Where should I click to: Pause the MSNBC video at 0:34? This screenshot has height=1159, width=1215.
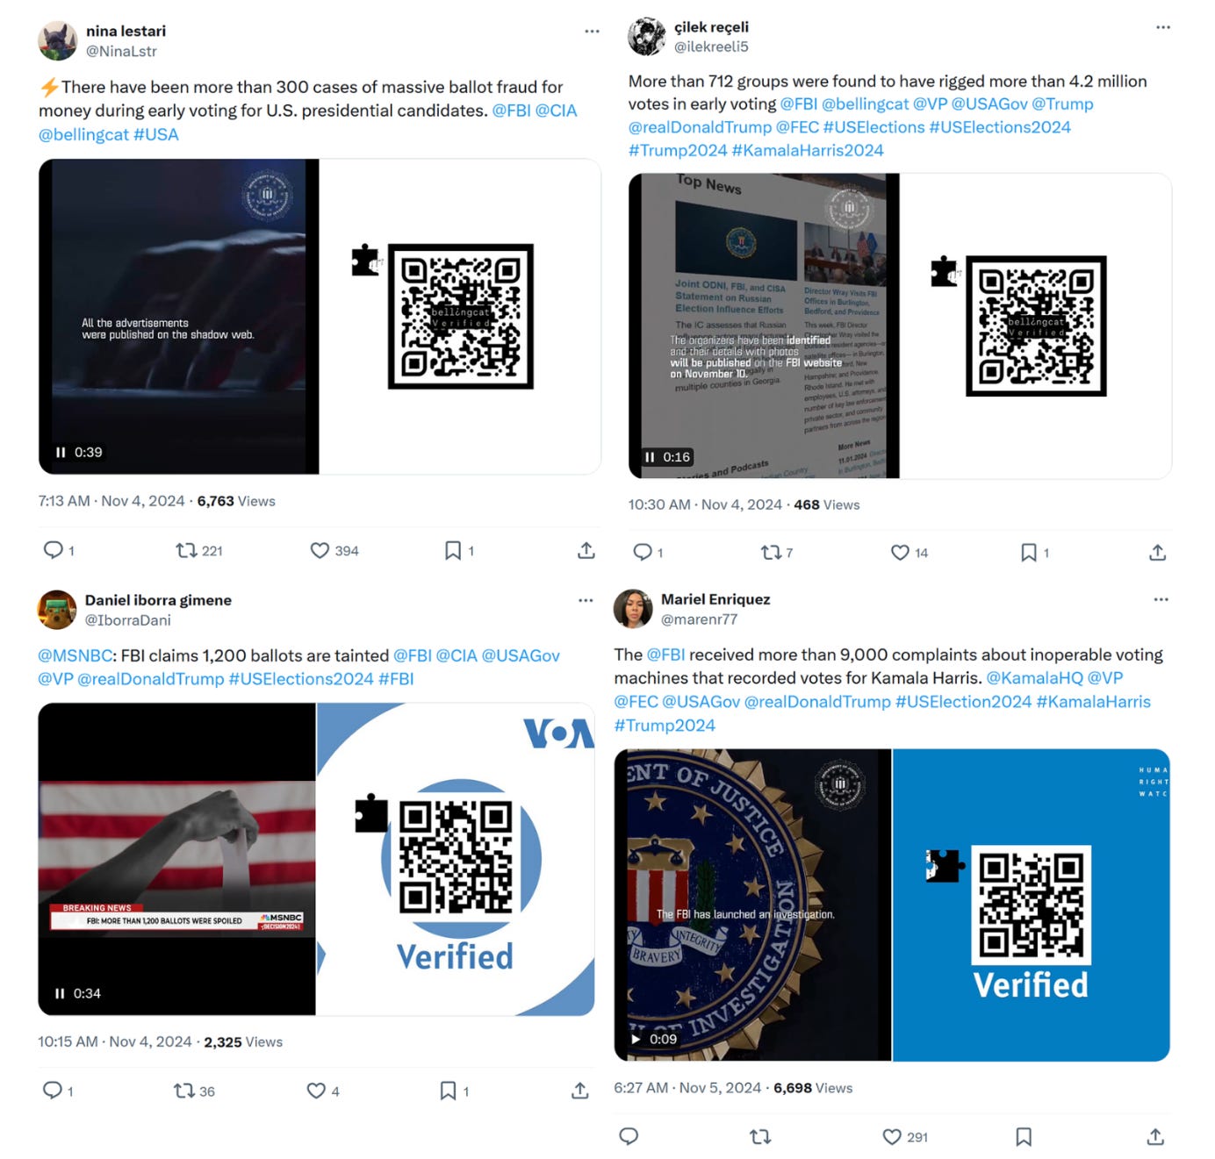click(60, 994)
